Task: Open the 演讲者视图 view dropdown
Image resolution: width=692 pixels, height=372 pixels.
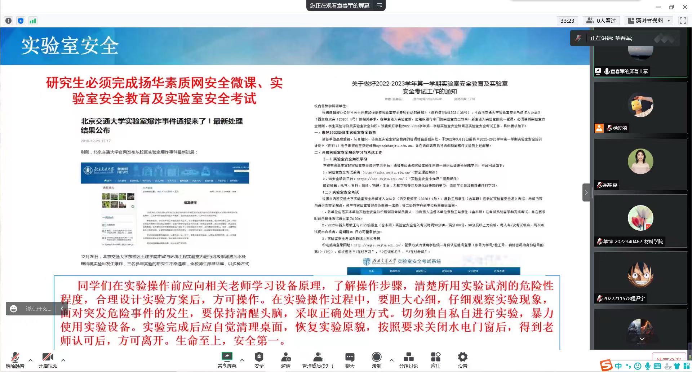Action: point(649,21)
